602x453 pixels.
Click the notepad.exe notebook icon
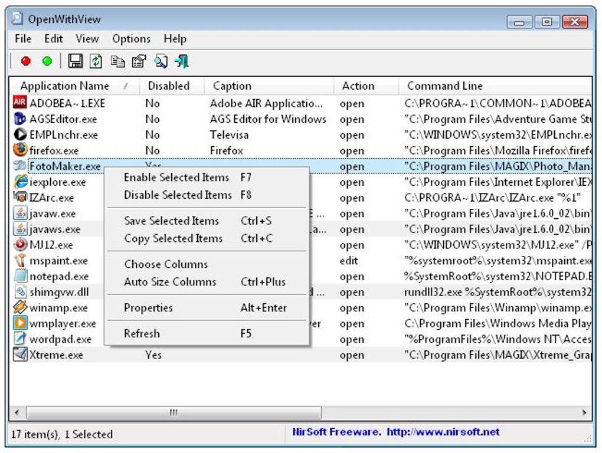tap(20, 276)
